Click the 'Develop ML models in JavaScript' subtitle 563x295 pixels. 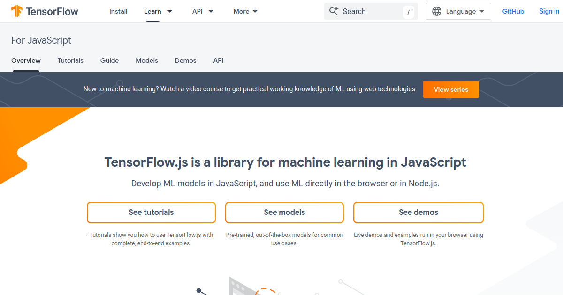tap(285, 184)
